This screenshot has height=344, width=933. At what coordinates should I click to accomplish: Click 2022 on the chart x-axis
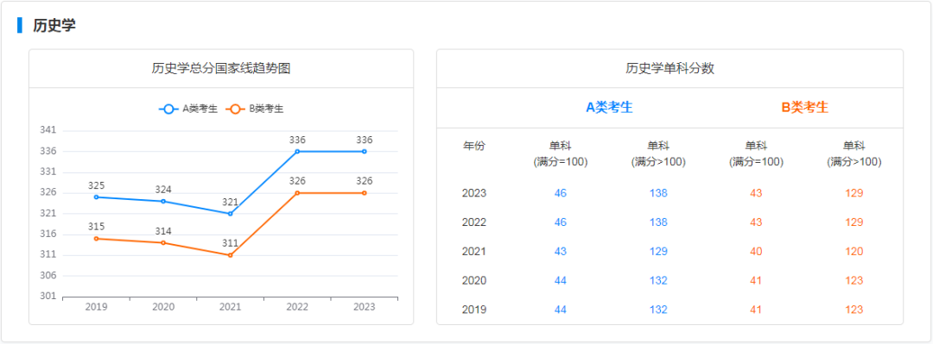point(297,307)
